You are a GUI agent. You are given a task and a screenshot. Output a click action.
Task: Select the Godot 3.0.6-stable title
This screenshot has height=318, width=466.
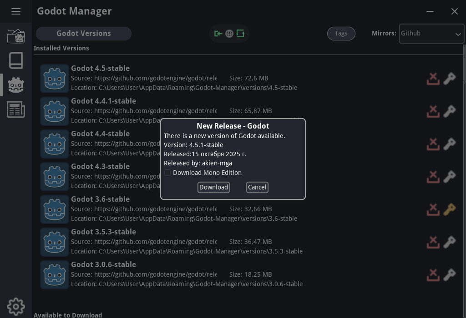click(104, 264)
